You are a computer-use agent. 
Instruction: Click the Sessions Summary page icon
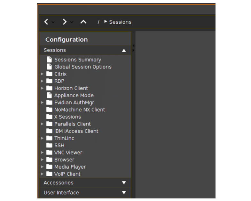(x=49, y=60)
